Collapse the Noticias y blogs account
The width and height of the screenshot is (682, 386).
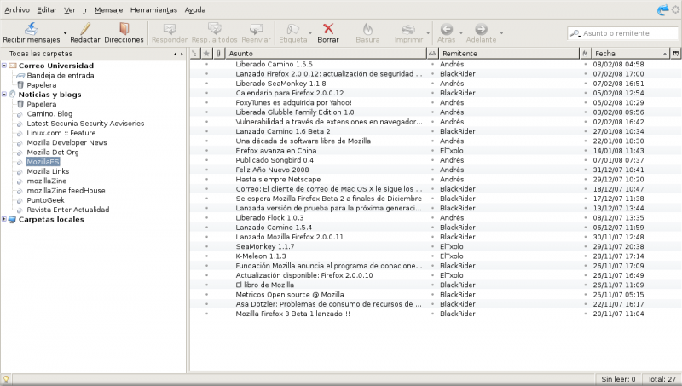point(4,95)
